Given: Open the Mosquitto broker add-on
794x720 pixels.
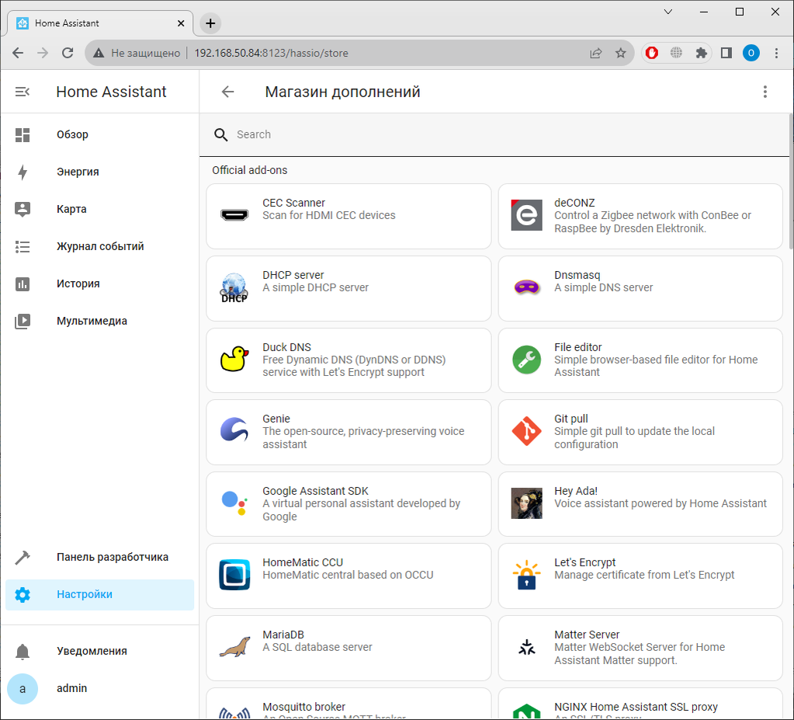Looking at the screenshot, I should [x=349, y=704].
